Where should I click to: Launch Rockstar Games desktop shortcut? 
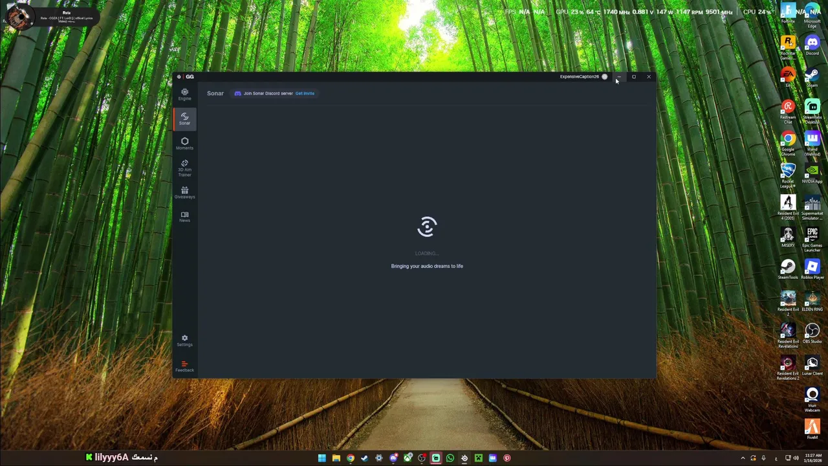point(788,47)
